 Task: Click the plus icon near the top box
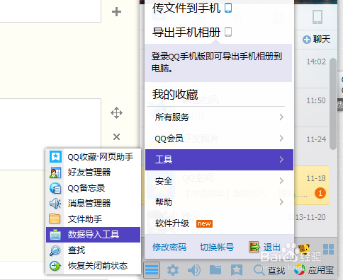tap(116, 11)
